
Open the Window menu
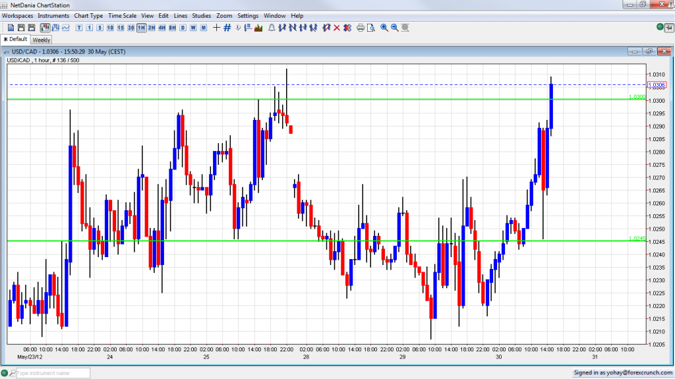[275, 16]
